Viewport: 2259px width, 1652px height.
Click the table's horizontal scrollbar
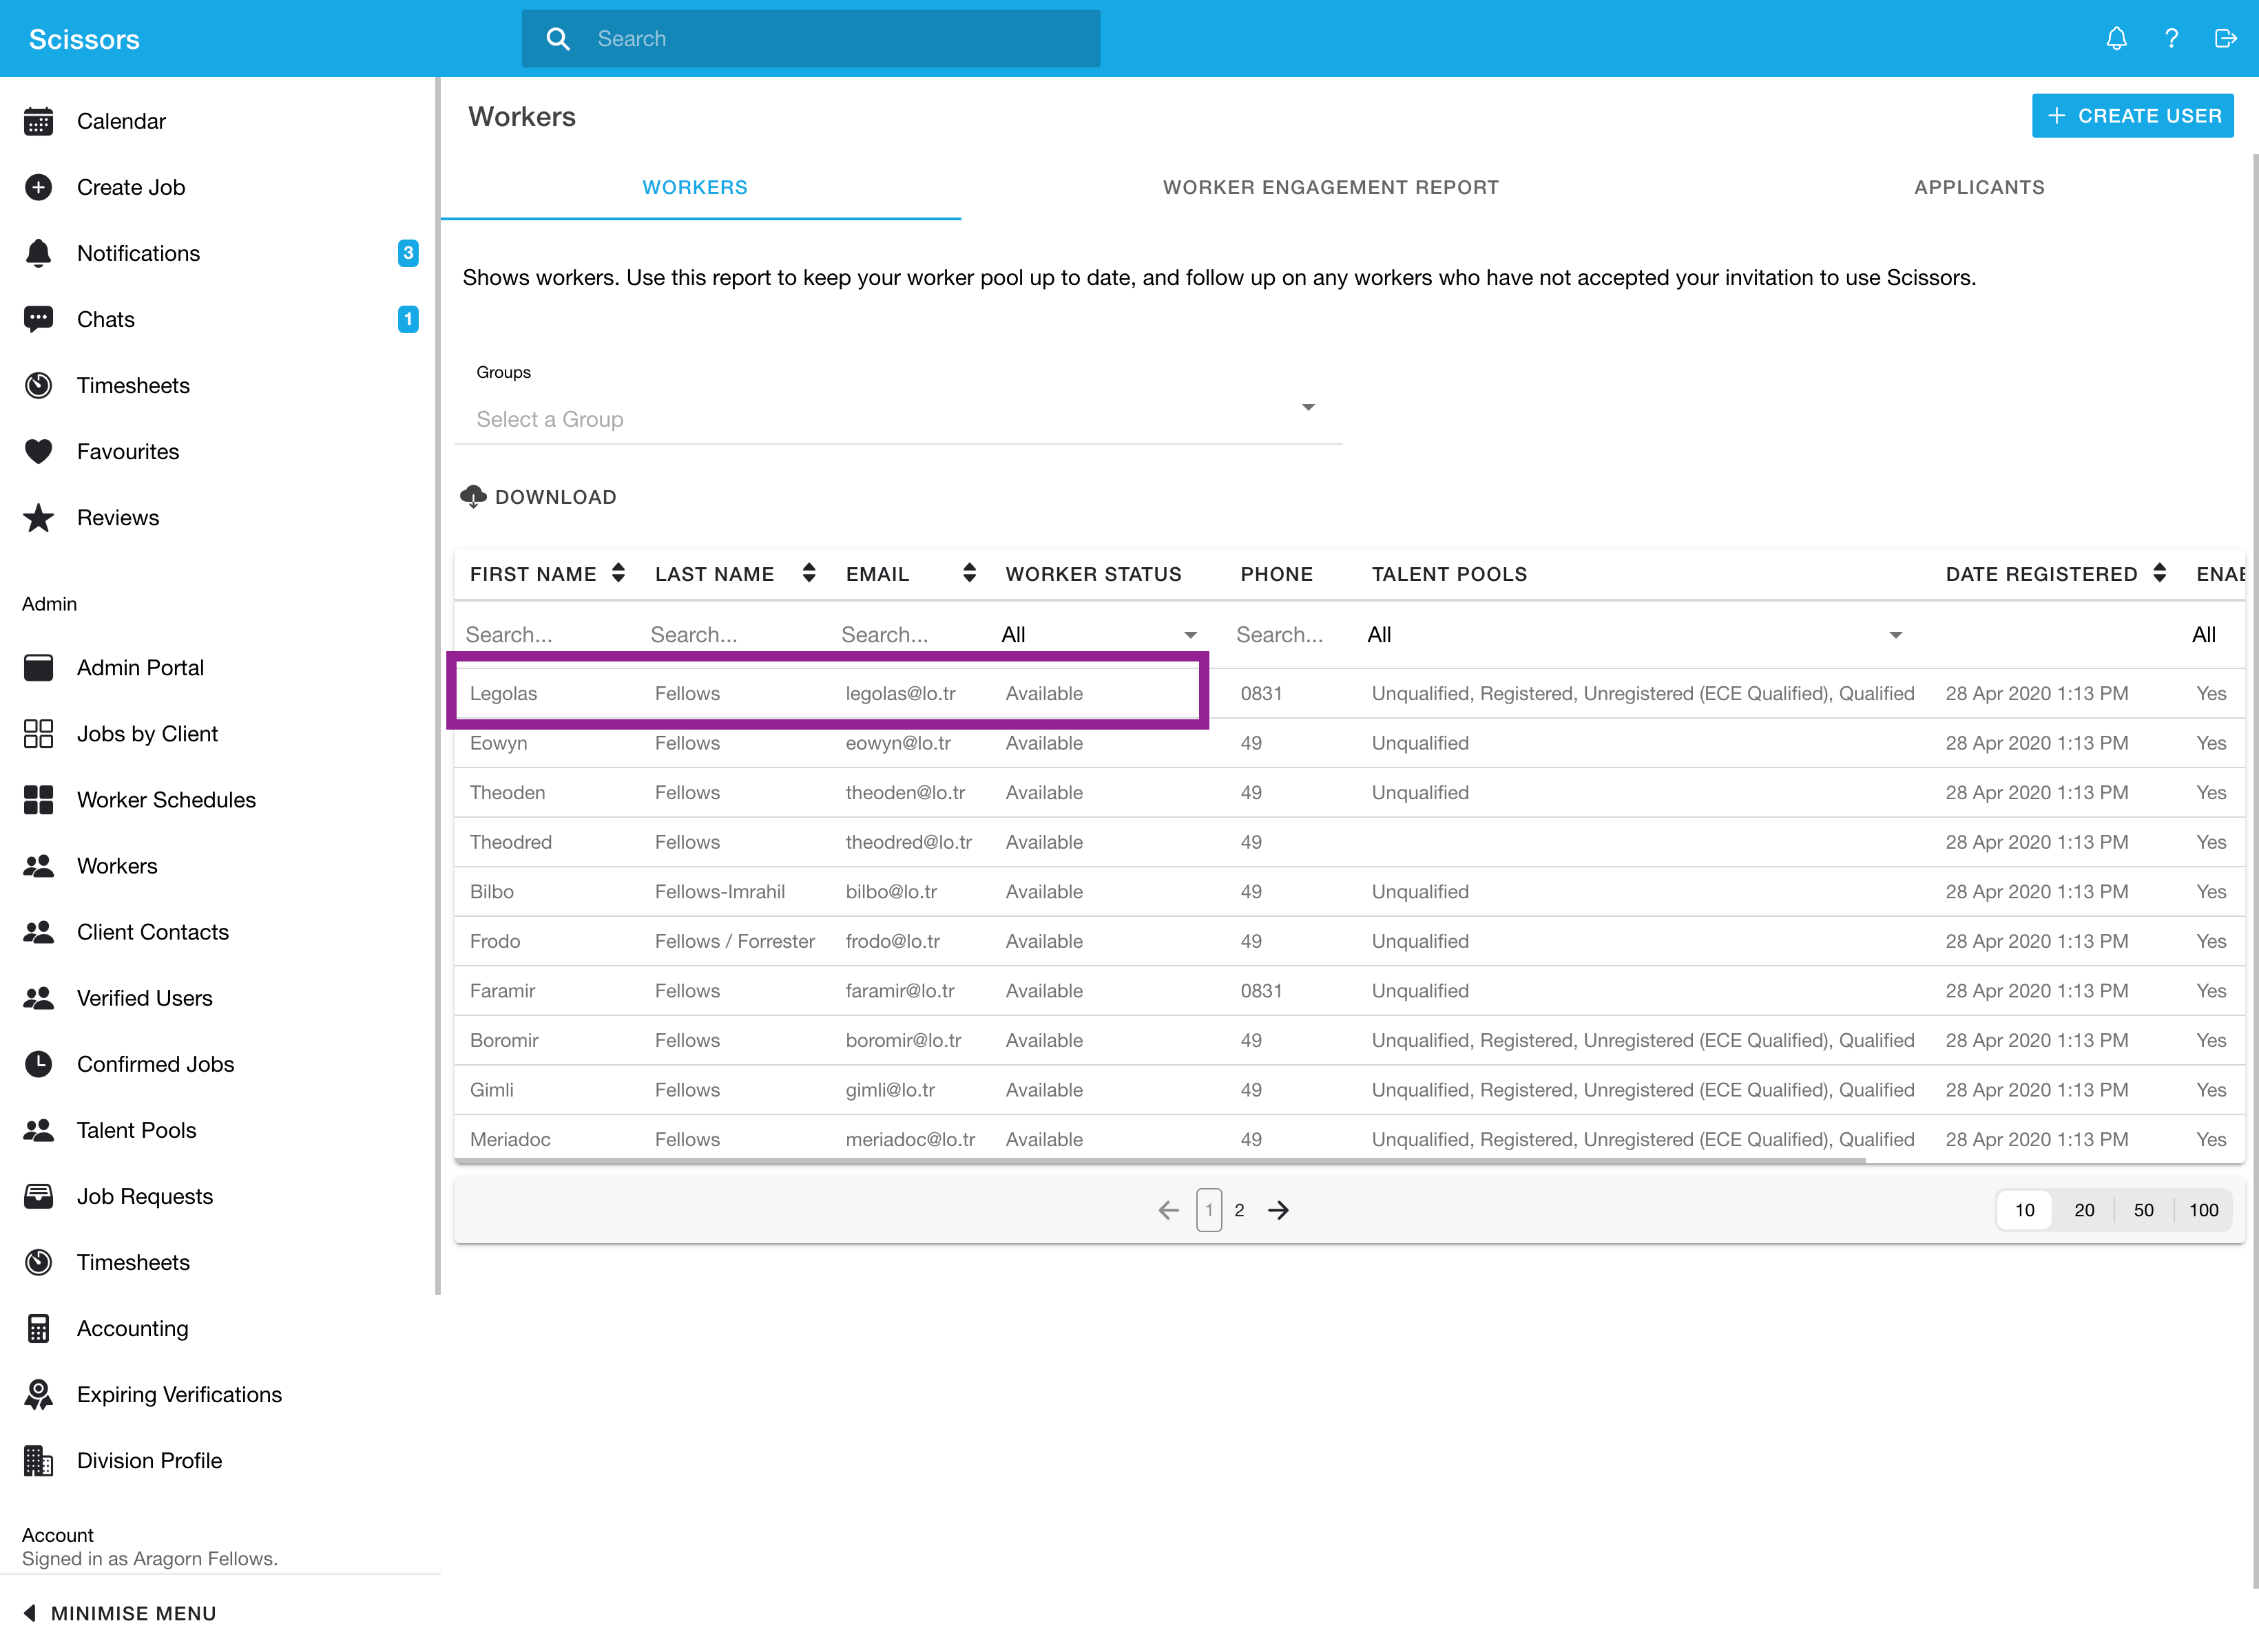1160,1161
